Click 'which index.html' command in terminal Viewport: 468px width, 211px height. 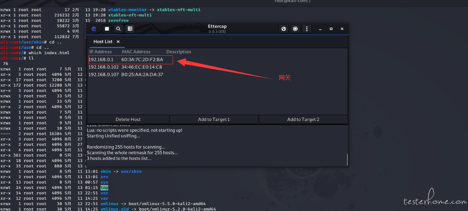49,53
